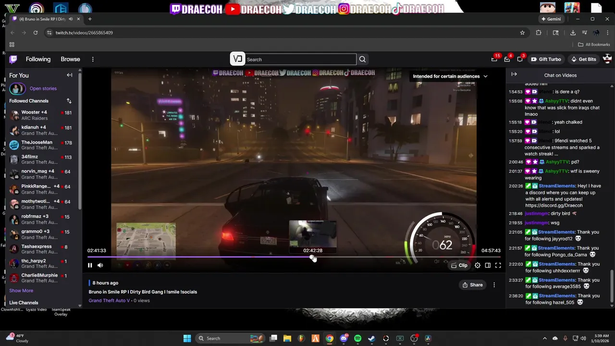
Task: Click the search magnifier button
Action: [362, 60]
